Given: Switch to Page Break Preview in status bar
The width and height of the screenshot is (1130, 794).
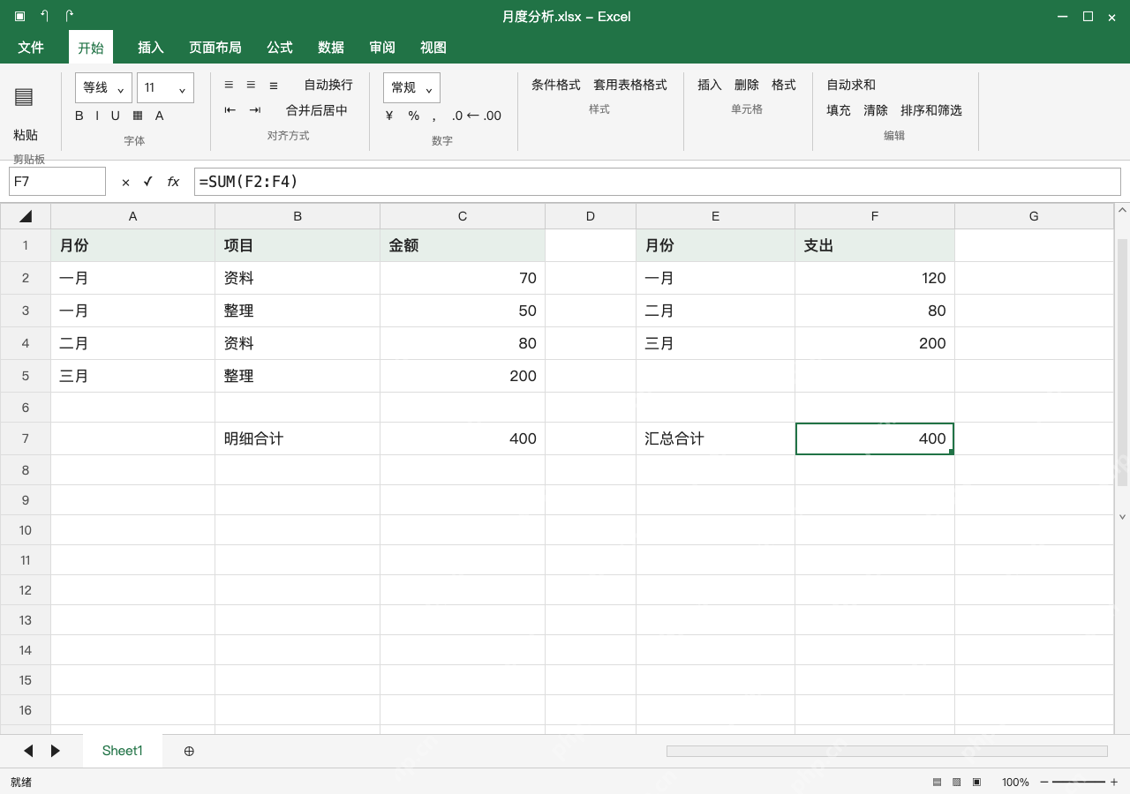Looking at the screenshot, I should tap(976, 782).
